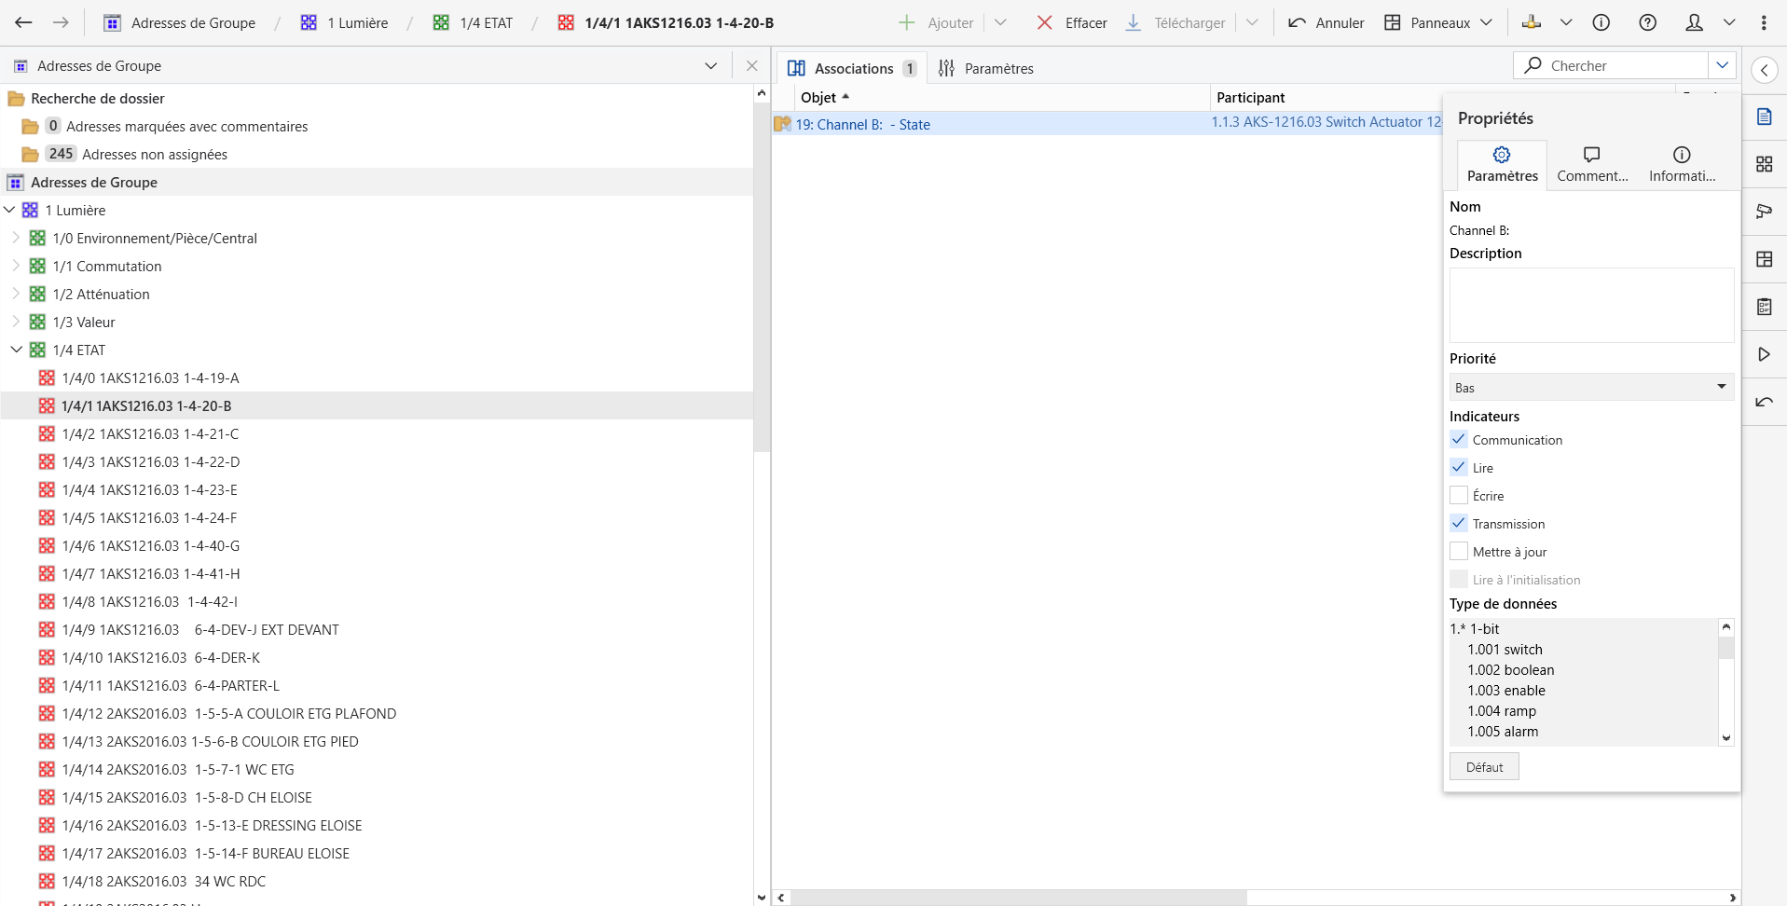Click the green icon of 1/1 Commutation
Image resolution: width=1787 pixels, height=906 pixels.
point(37,266)
